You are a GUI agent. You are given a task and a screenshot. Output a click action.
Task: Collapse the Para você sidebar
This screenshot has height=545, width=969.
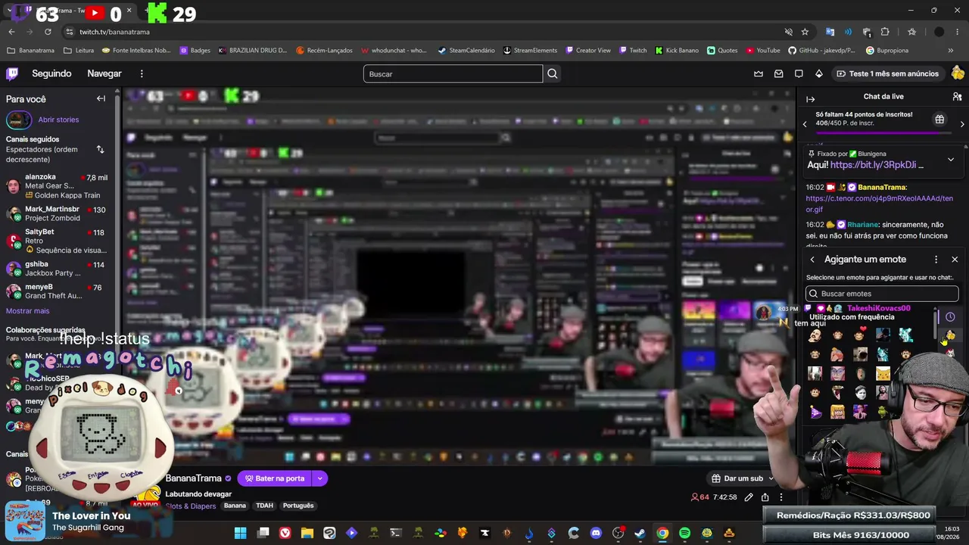click(101, 99)
